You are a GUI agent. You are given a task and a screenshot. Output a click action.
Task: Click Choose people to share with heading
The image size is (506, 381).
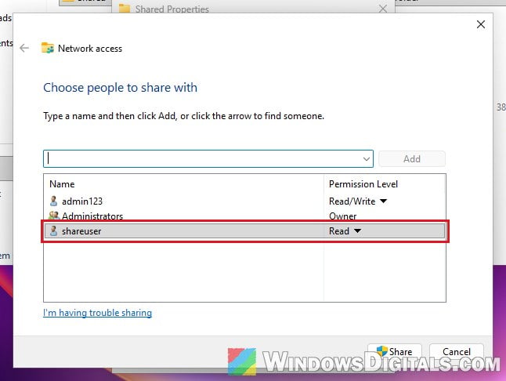pyautogui.click(x=120, y=88)
